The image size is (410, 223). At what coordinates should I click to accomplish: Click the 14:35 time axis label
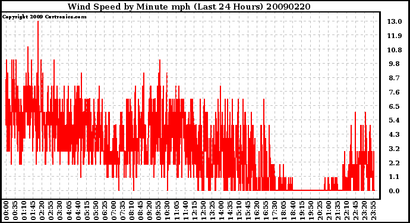(x=230, y=211)
